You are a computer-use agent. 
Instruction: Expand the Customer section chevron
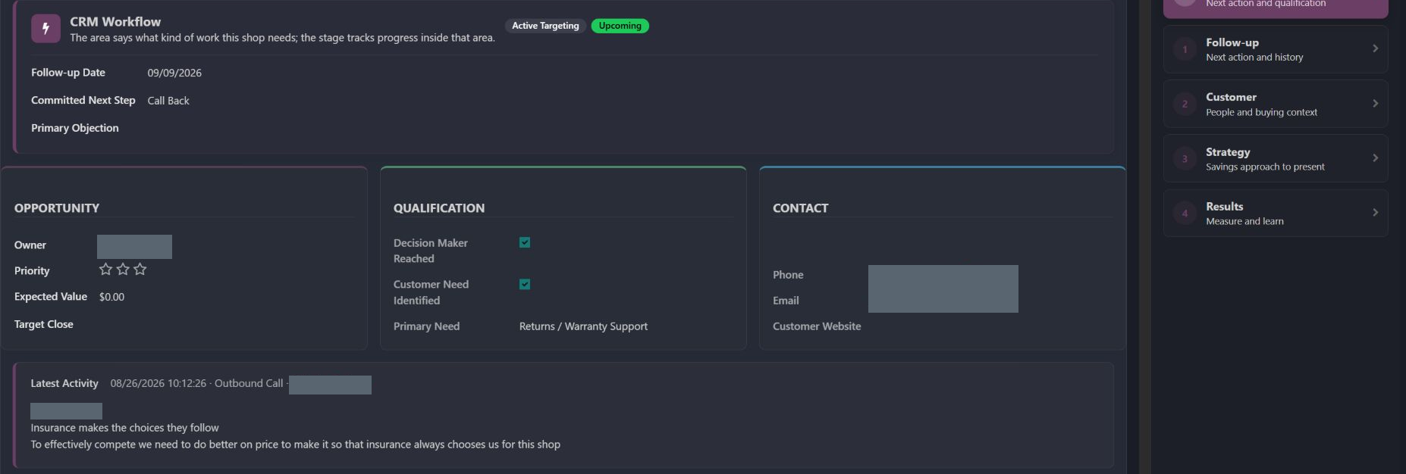[x=1375, y=103]
